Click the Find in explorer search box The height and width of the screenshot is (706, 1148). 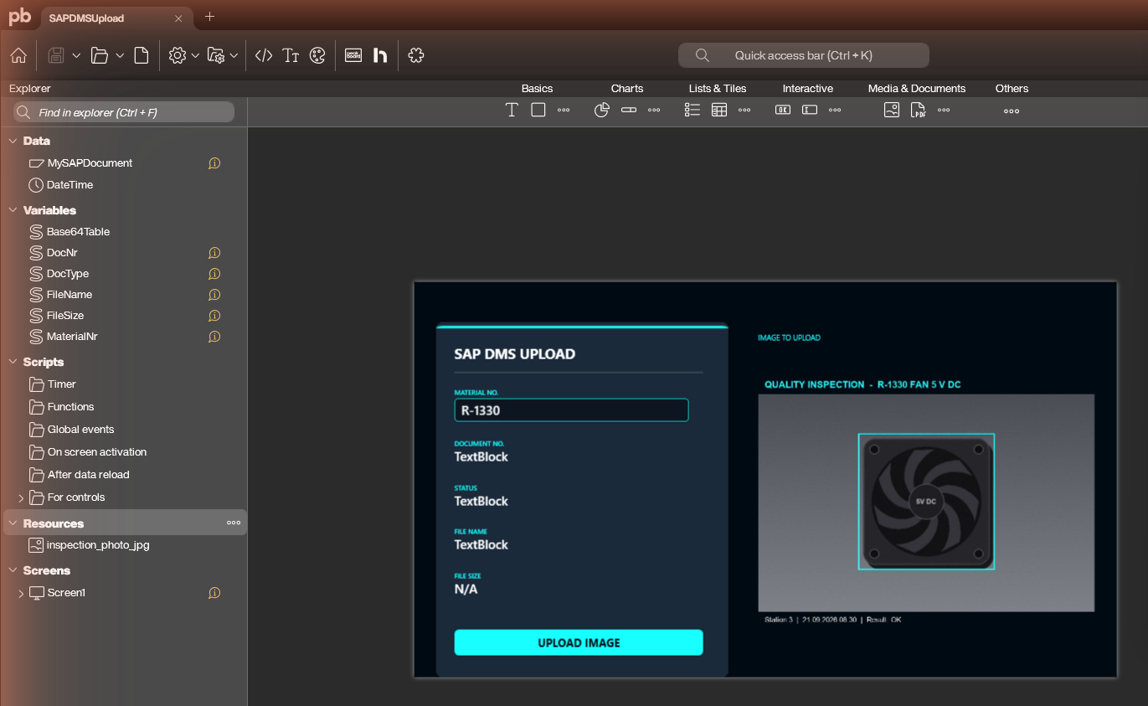click(124, 112)
